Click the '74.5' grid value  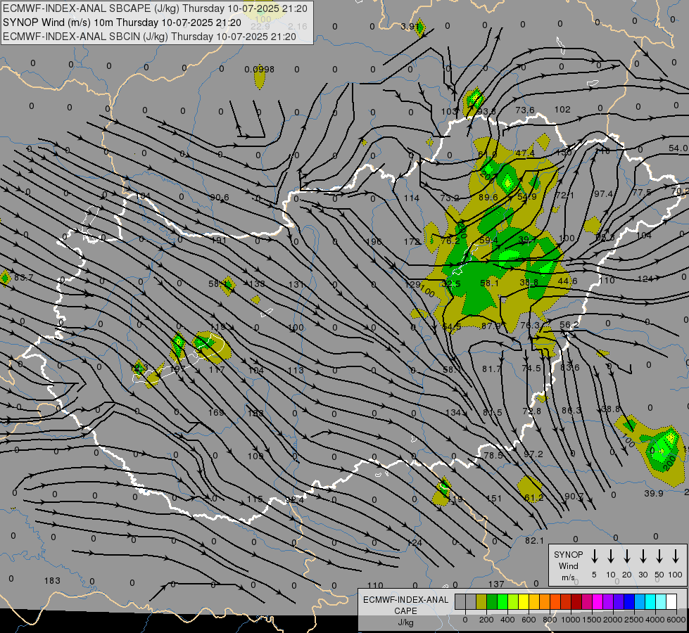(531, 368)
